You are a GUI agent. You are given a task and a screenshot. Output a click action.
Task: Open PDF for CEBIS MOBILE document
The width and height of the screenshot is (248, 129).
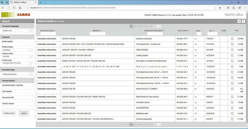tap(232, 50)
